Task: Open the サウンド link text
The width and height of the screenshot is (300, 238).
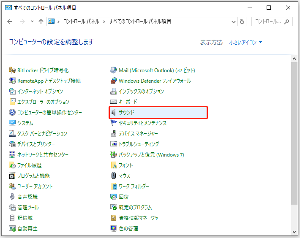Action: tap(126, 112)
